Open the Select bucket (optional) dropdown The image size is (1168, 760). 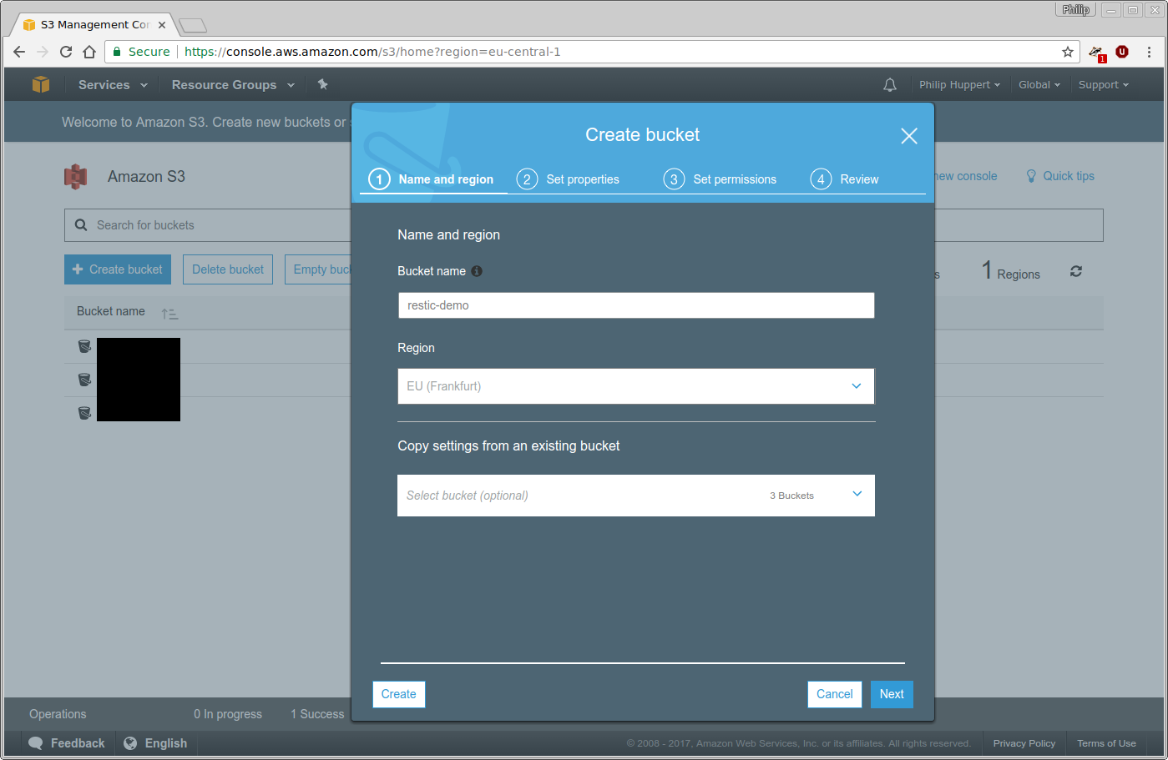coord(635,496)
